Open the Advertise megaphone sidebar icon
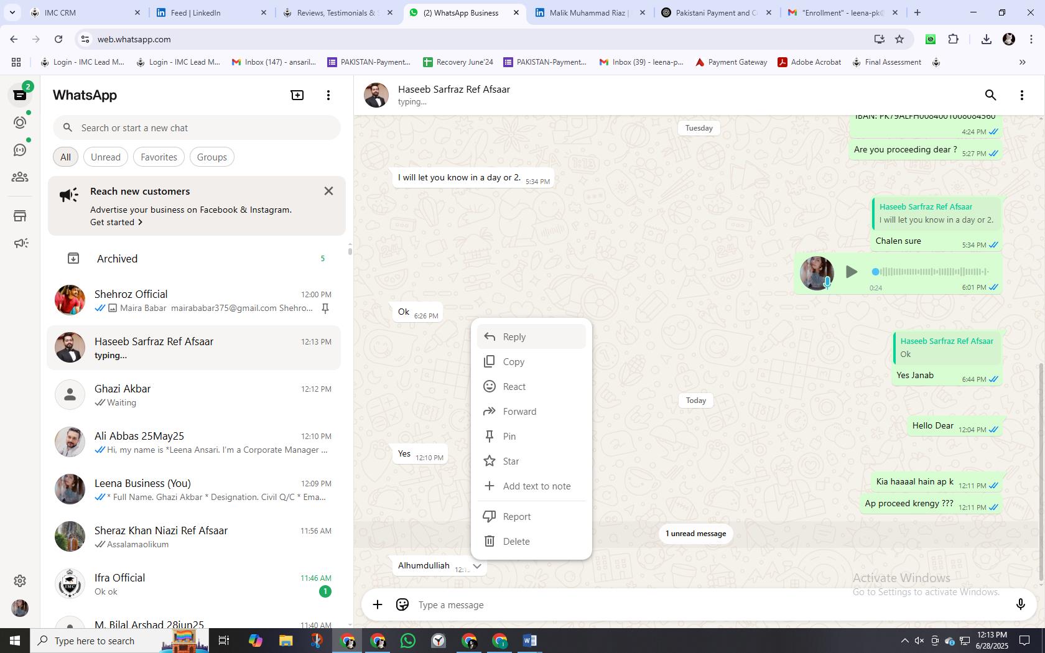 (20, 243)
